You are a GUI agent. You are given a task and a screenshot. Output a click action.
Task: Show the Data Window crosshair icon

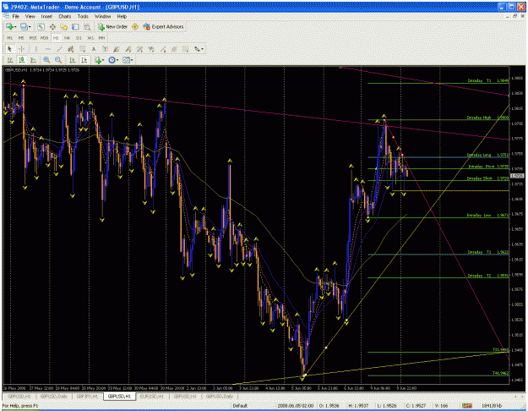click(52, 27)
